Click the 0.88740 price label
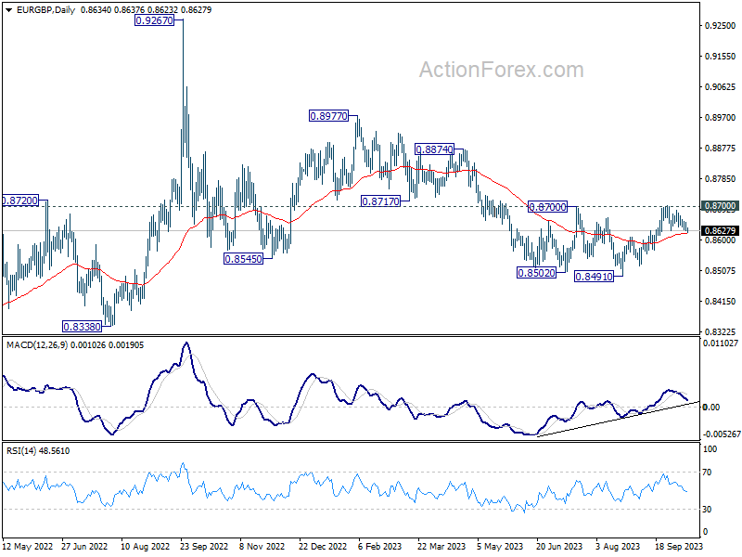742x557 pixels. tap(434, 149)
